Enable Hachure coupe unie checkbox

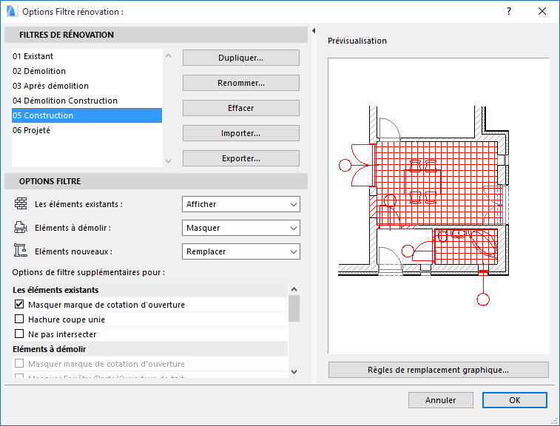click(x=19, y=319)
